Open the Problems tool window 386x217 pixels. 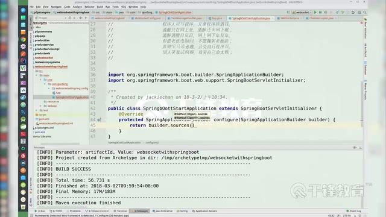(74, 211)
